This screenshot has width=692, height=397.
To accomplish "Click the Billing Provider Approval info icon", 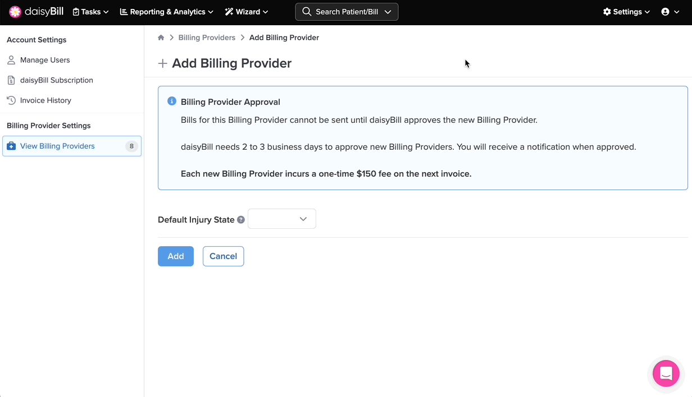I will pos(172,101).
